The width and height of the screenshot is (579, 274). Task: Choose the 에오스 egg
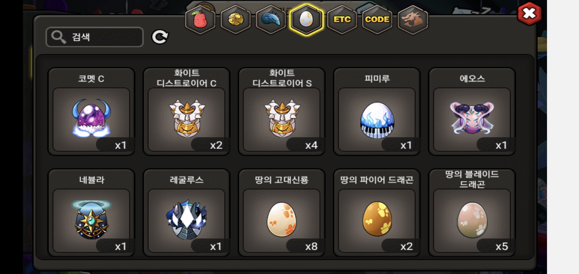click(x=472, y=111)
